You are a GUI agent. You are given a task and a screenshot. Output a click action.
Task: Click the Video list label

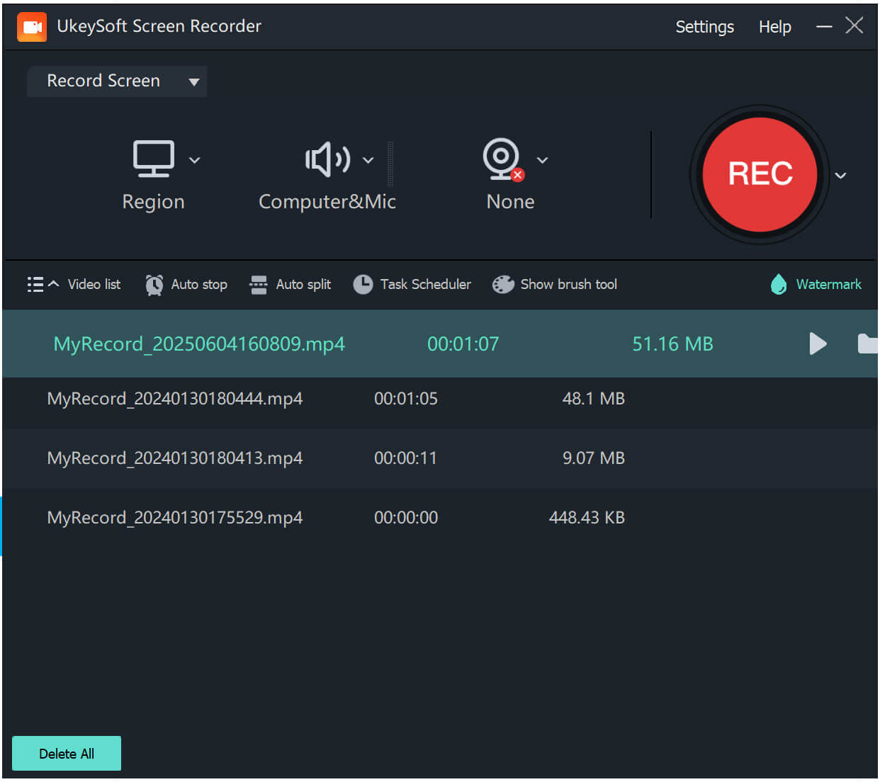(94, 284)
